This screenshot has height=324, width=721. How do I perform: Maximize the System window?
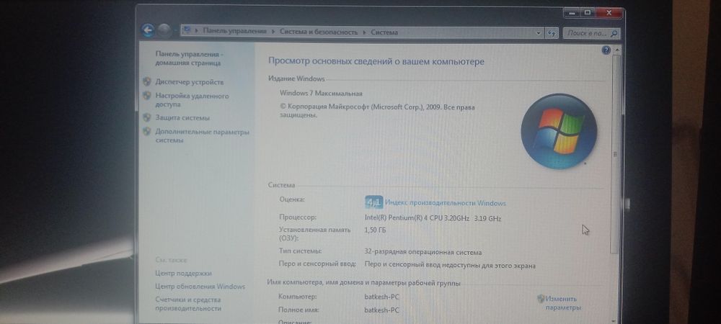click(x=587, y=13)
